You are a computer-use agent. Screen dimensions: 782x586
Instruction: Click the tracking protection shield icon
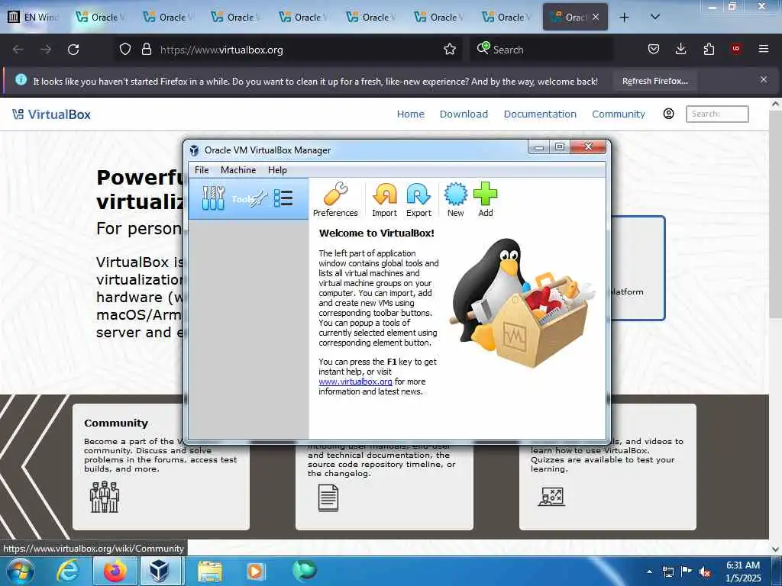[125, 50]
